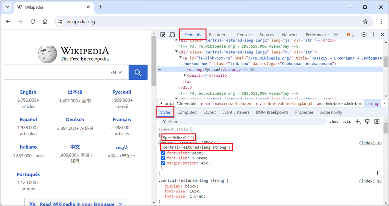This screenshot has height=206, width=389.
Task: Open the EN language selector dropdown
Action: pyautogui.click(x=116, y=72)
